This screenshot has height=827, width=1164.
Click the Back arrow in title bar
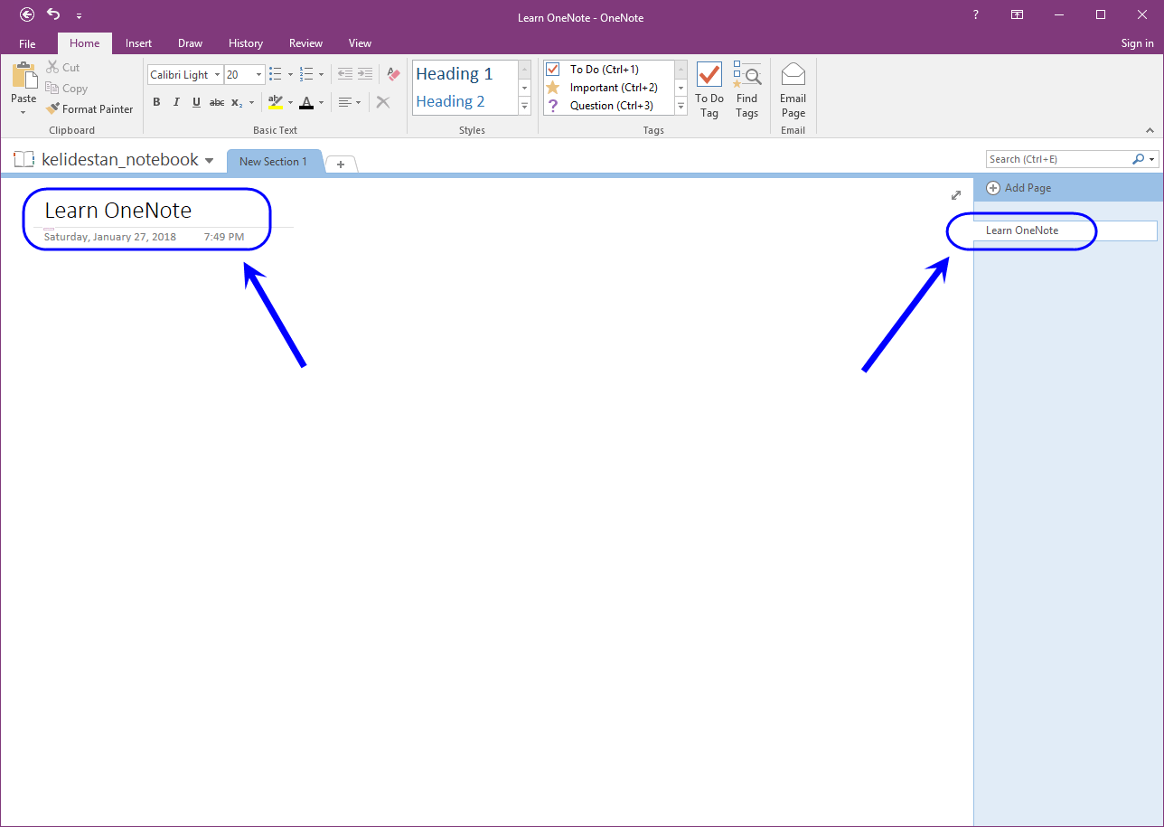coord(27,14)
